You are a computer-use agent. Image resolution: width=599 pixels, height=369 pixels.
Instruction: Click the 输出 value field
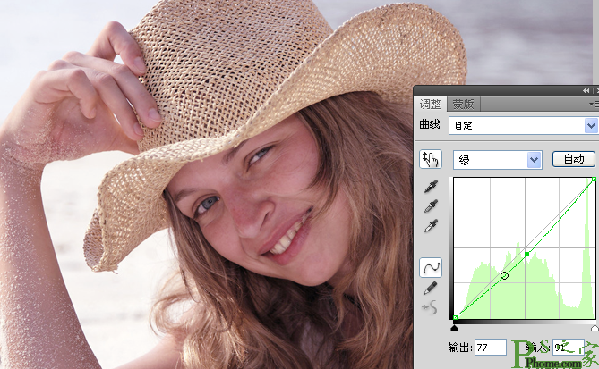[x=491, y=348]
